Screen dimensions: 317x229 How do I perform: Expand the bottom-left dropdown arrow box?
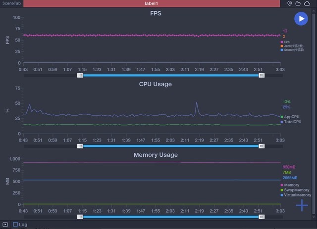5,225
